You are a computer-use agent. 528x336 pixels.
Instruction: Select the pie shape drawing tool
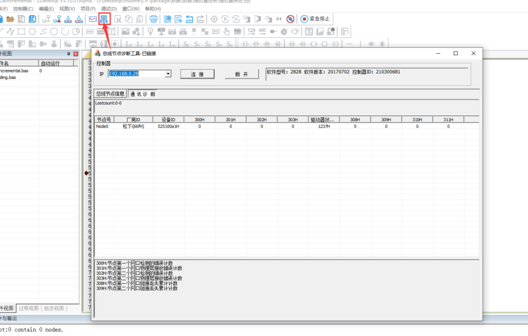76,32
